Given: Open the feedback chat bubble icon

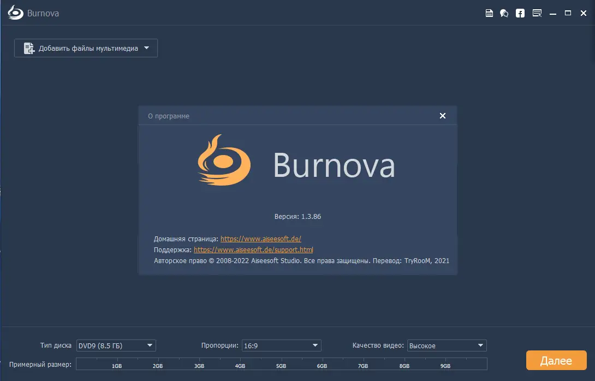Looking at the screenshot, I should (504, 13).
